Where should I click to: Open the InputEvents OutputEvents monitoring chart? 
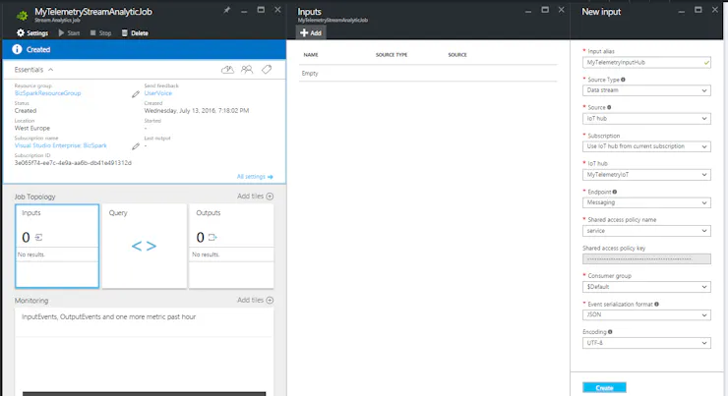click(145, 352)
